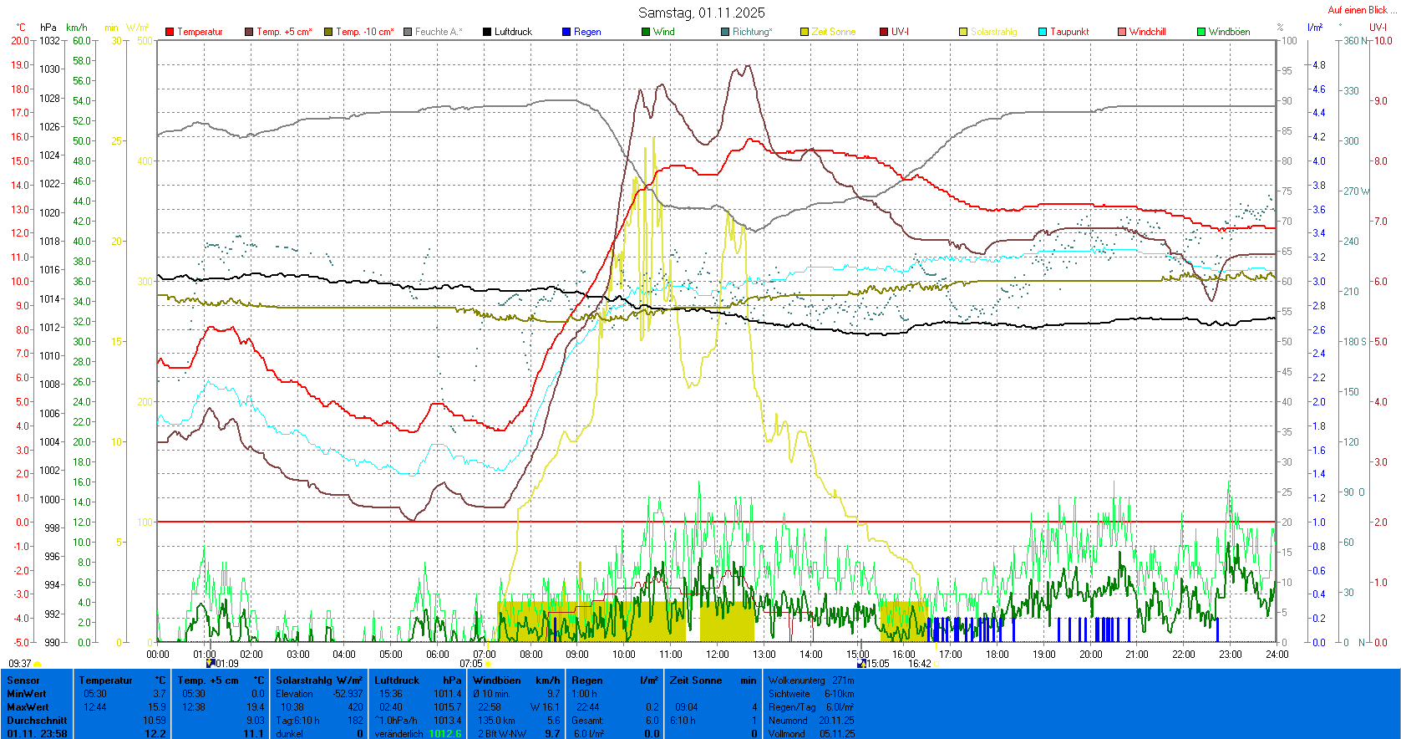
Task: Click the sunrise sun icon at 07:05
Action: tap(489, 664)
